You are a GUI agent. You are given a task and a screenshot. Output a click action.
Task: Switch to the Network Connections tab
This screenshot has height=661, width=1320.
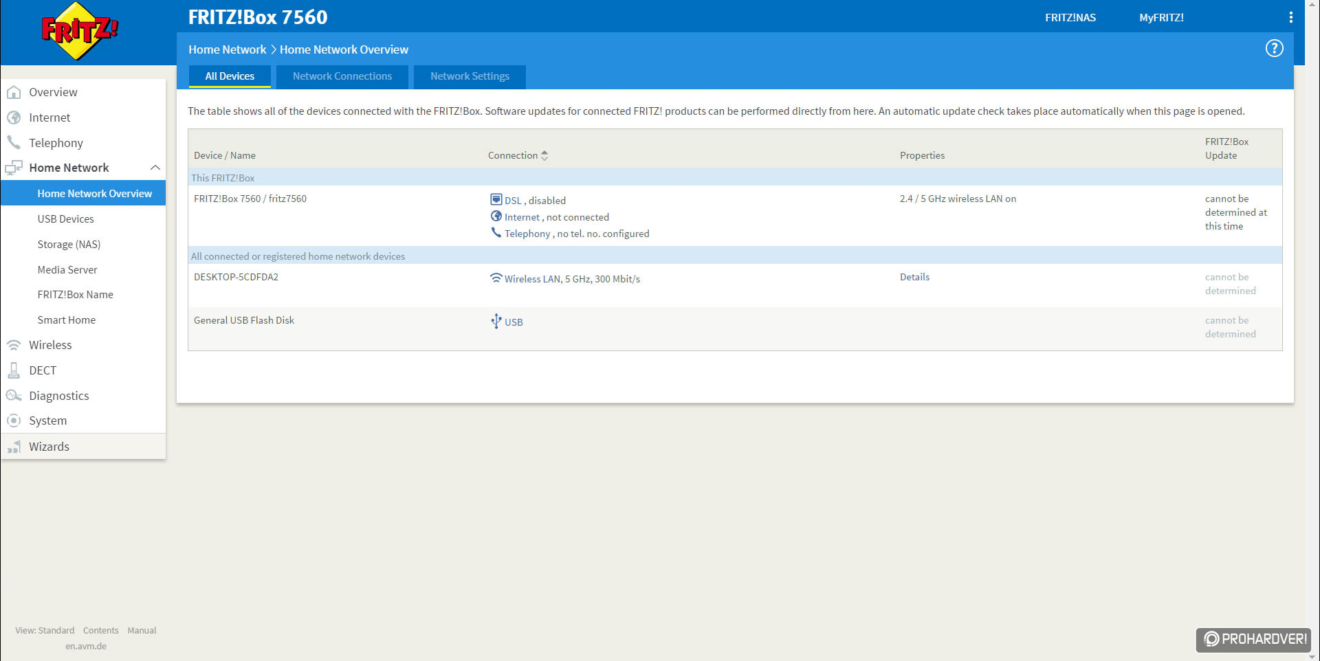(342, 76)
